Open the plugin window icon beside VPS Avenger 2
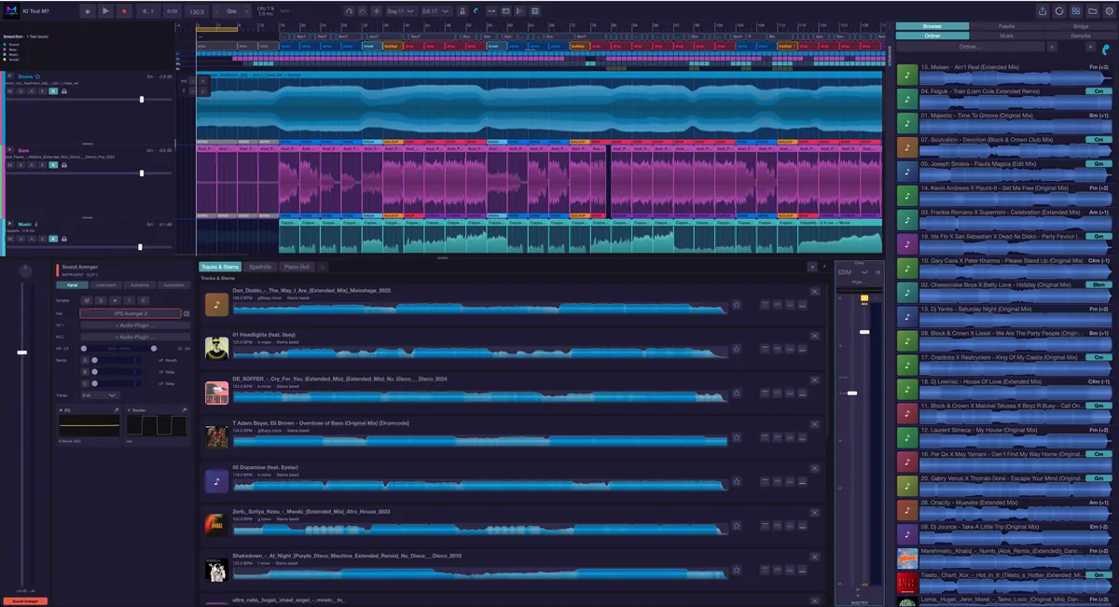 tap(186, 314)
